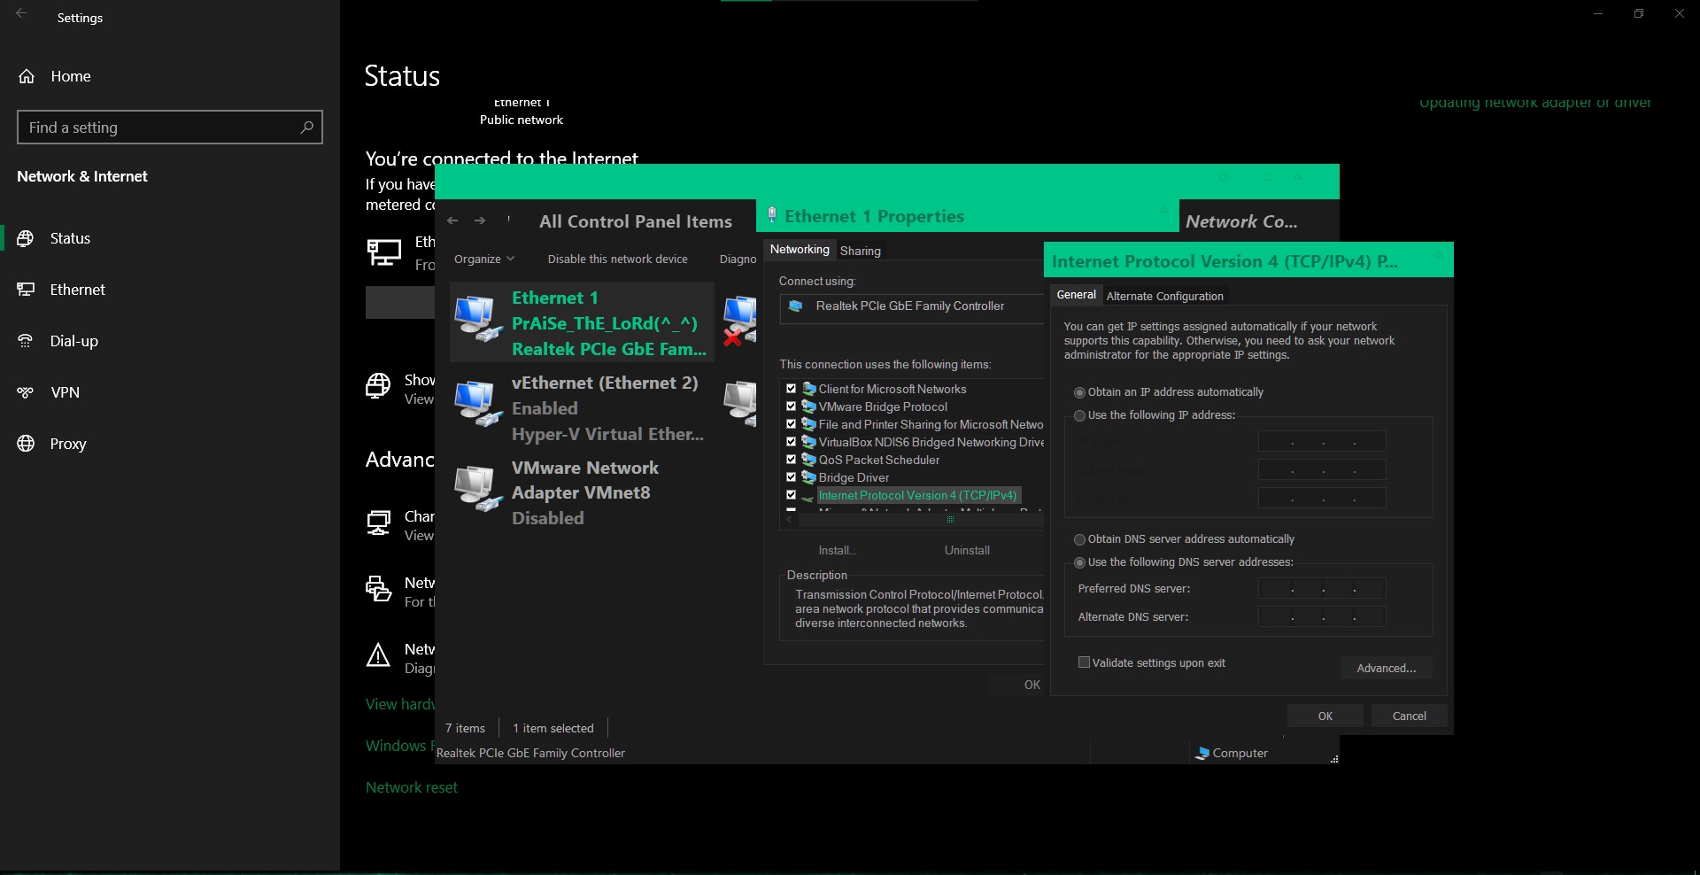Screen dimensions: 1700x875
Task: Click the Computer icon in status bar
Action: click(x=1202, y=754)
